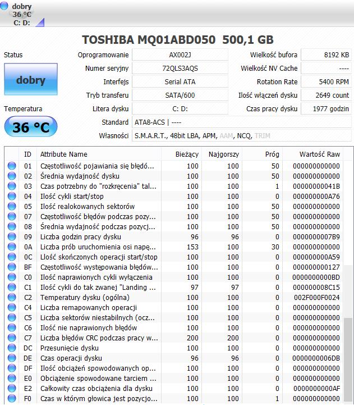Click the 'Wartość Raw' column header

[x=312, y=154]
